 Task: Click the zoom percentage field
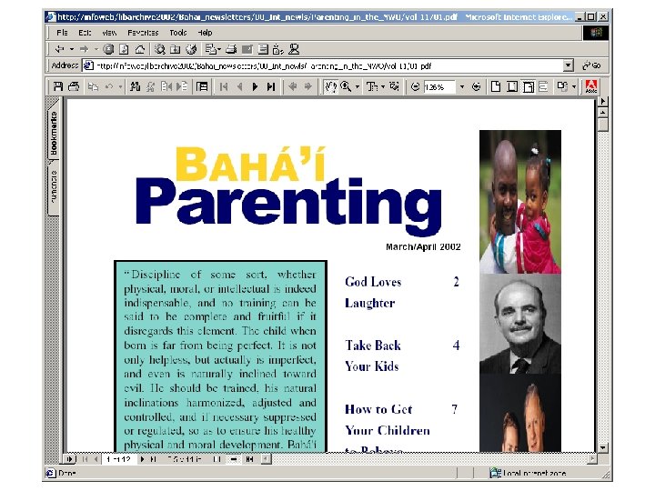click(x=439, y=87)
